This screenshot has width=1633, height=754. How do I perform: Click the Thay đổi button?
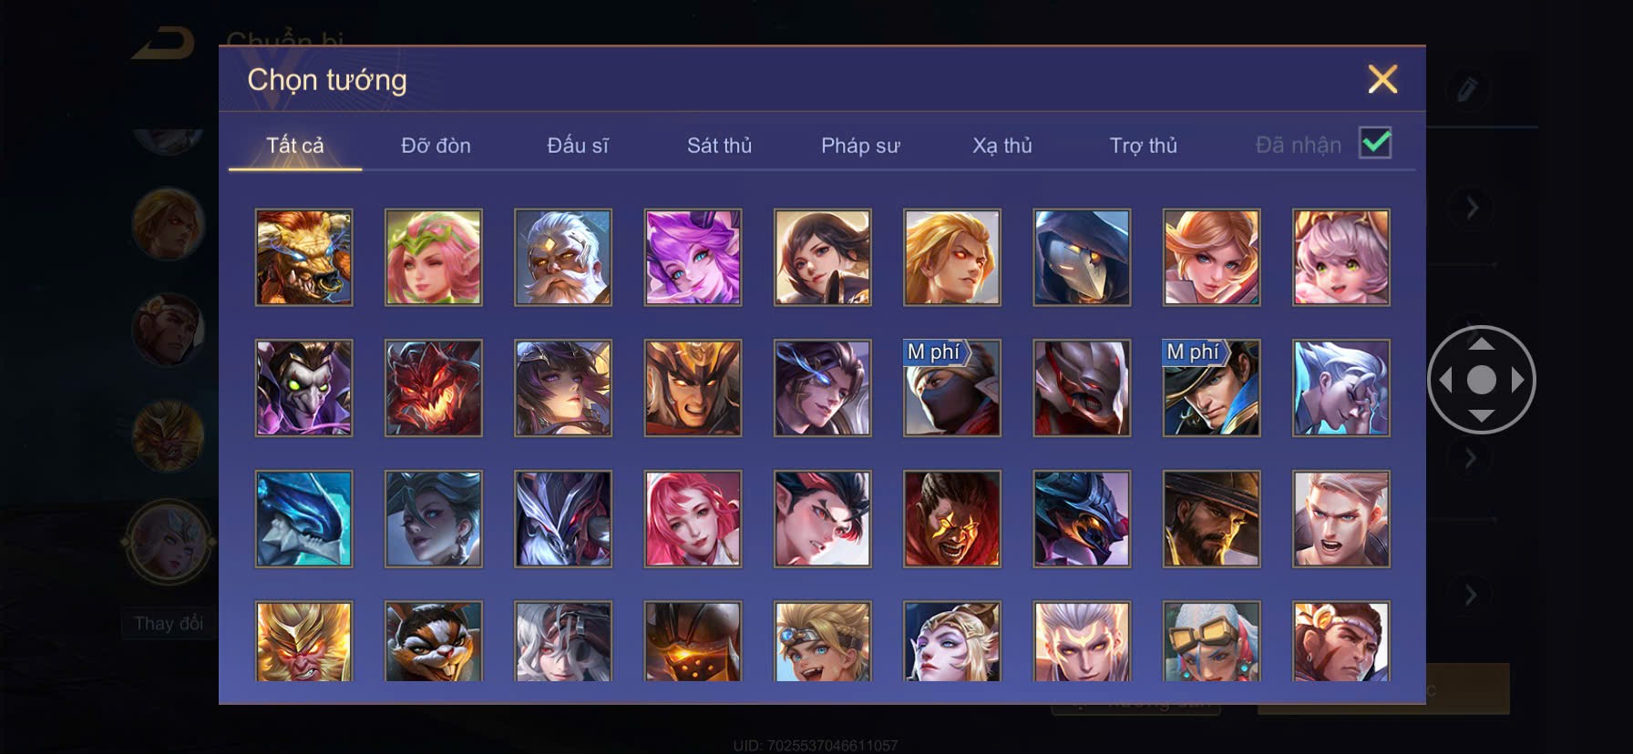pos(169,624)
